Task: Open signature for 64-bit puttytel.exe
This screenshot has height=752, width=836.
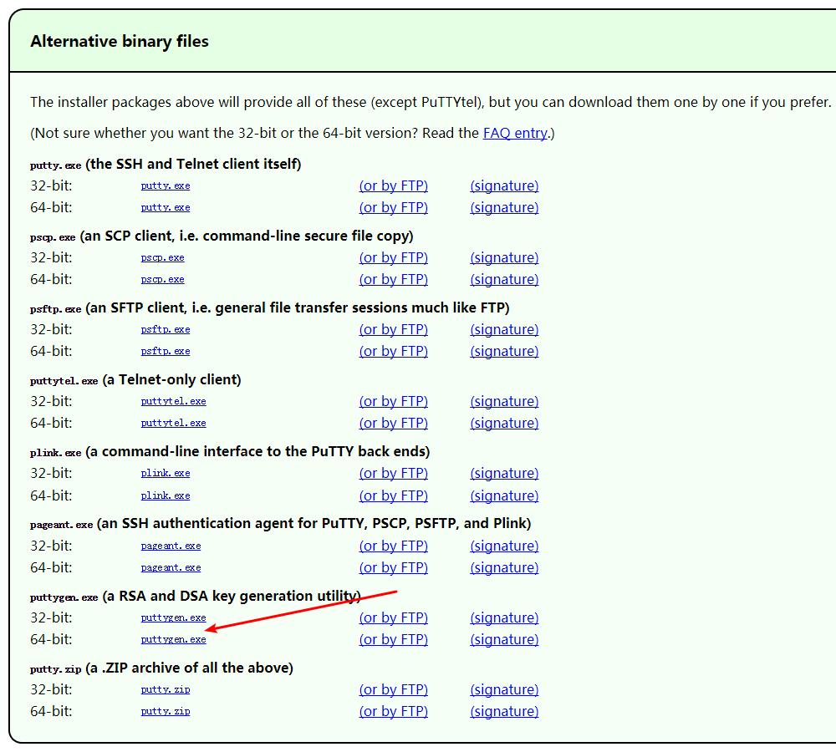Action: click(x=504, y=424)
